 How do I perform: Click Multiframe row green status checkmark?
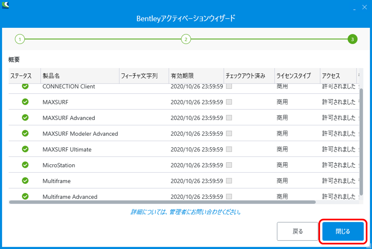(x=25, y=181)
